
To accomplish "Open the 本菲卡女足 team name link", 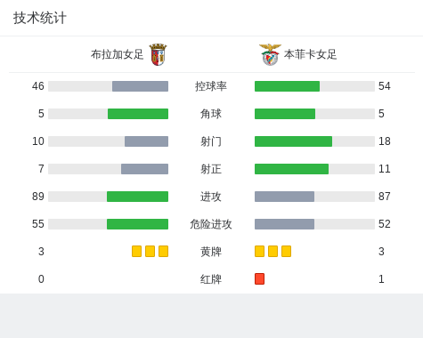I will (310, 54).
